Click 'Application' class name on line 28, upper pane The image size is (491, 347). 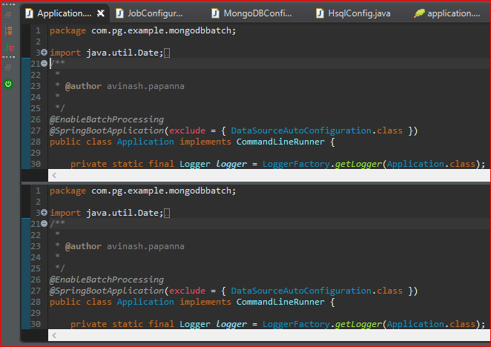(x=145, y=142)
